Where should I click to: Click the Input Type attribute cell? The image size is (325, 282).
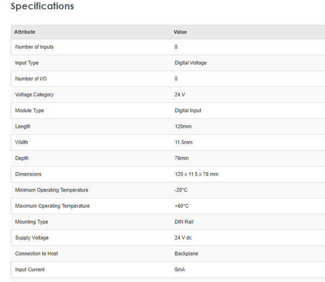point(27,63)
